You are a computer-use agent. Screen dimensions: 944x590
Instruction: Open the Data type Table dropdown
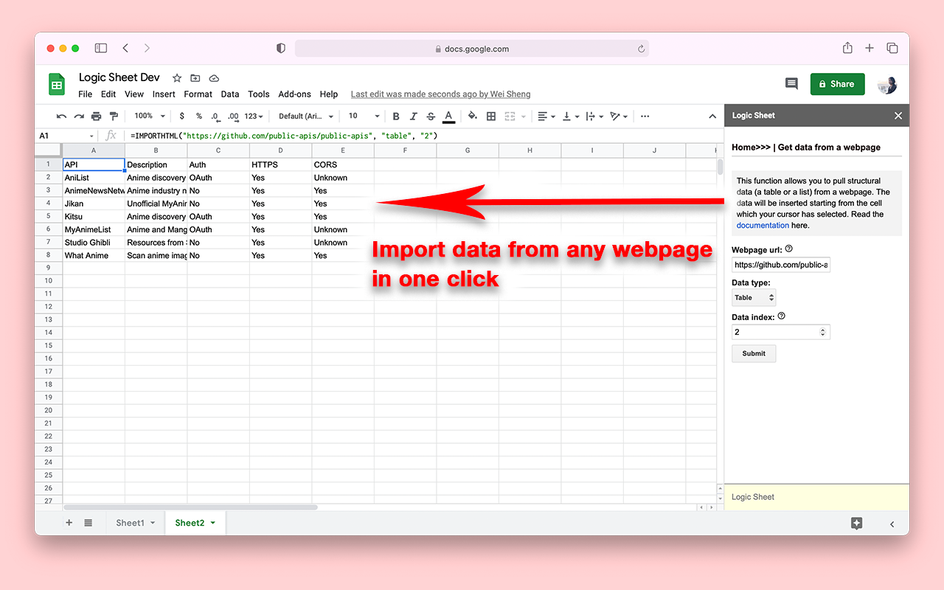[x=753, y=298]
